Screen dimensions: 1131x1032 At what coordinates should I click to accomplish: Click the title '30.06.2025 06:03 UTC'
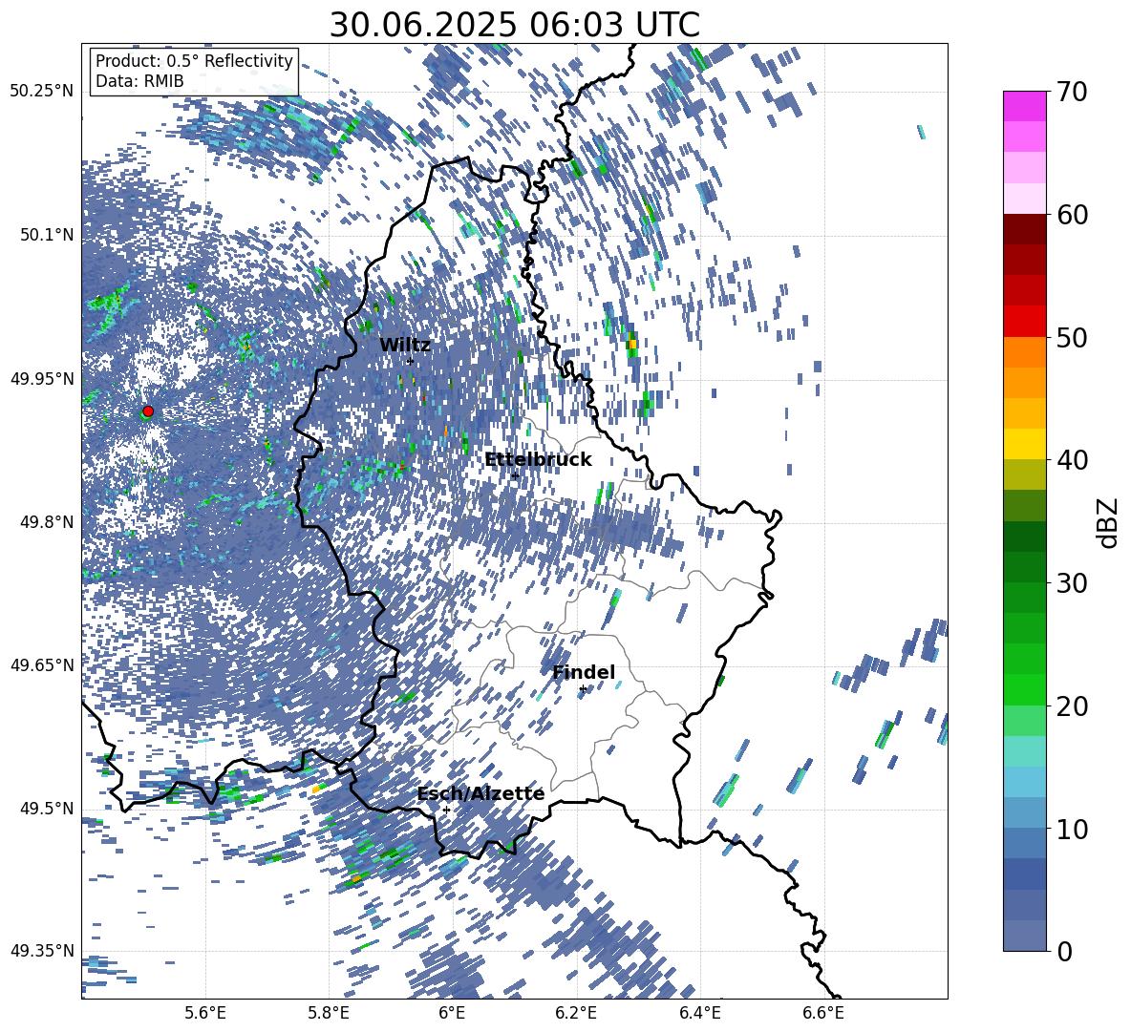[514, 25]
